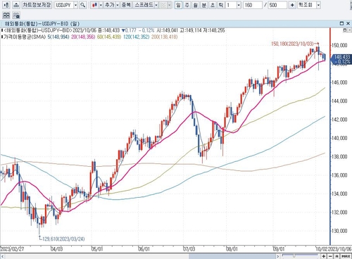
Task: Click the 스프레드 spread button
Action: pos(144,5)
